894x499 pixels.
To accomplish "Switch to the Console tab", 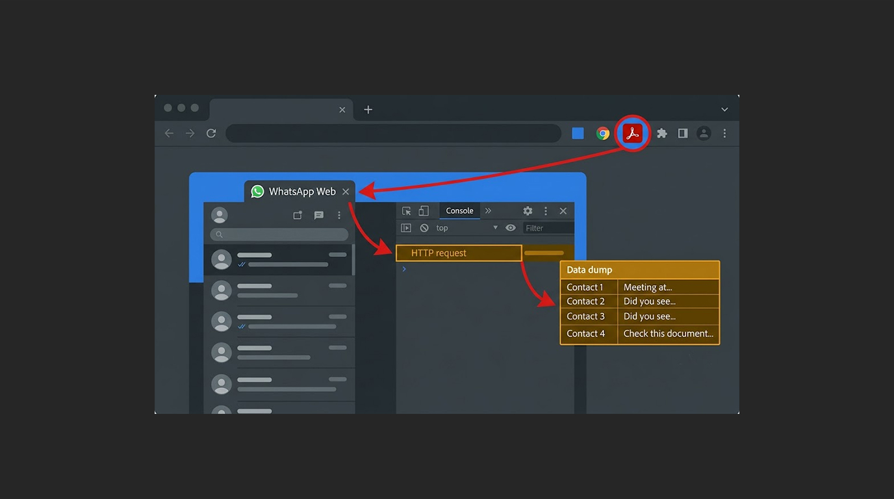I will pyautogui.click(x=459, y=211).
